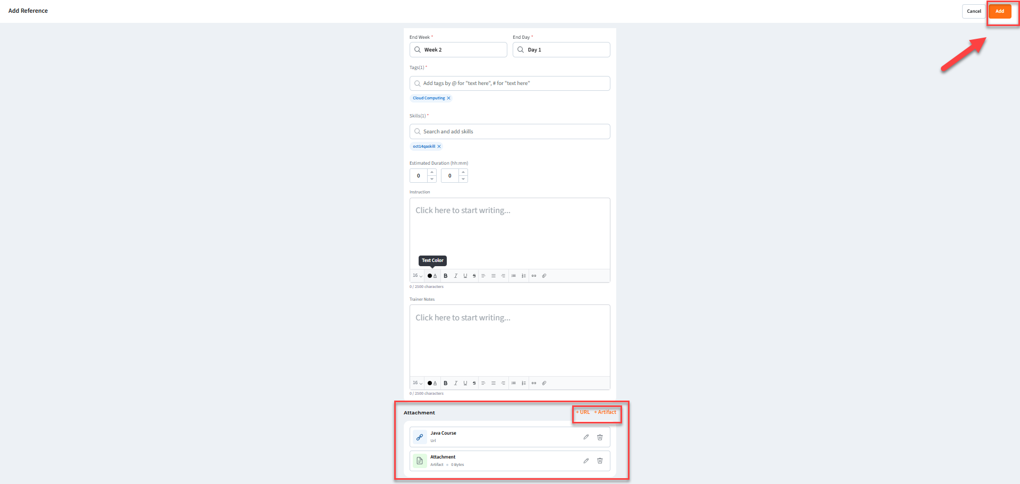The image size is (1020, 484).
Task: Focus the Search and add skills field
Action: (x=510, y=132)
